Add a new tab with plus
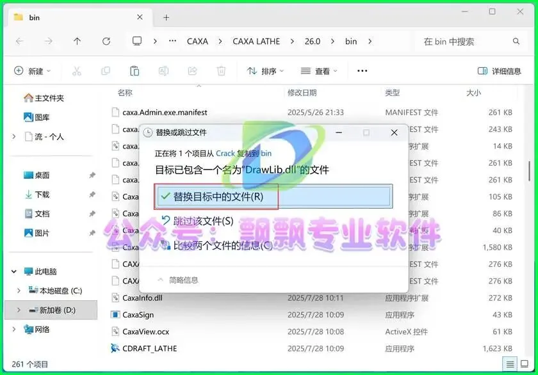 (167, 17)
